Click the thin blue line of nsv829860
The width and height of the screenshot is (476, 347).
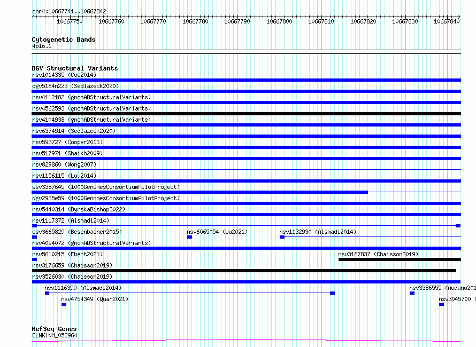[246, 169]
